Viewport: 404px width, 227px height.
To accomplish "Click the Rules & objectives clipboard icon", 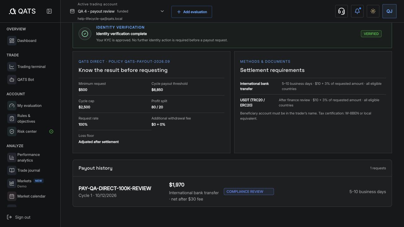I will (12, 119).
